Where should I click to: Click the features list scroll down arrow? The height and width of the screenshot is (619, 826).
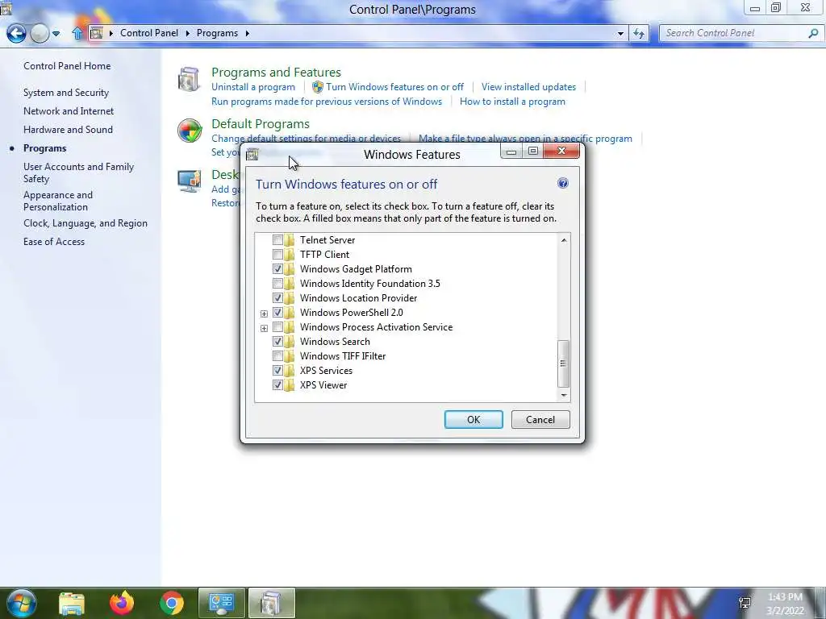(x=564, y=395)
